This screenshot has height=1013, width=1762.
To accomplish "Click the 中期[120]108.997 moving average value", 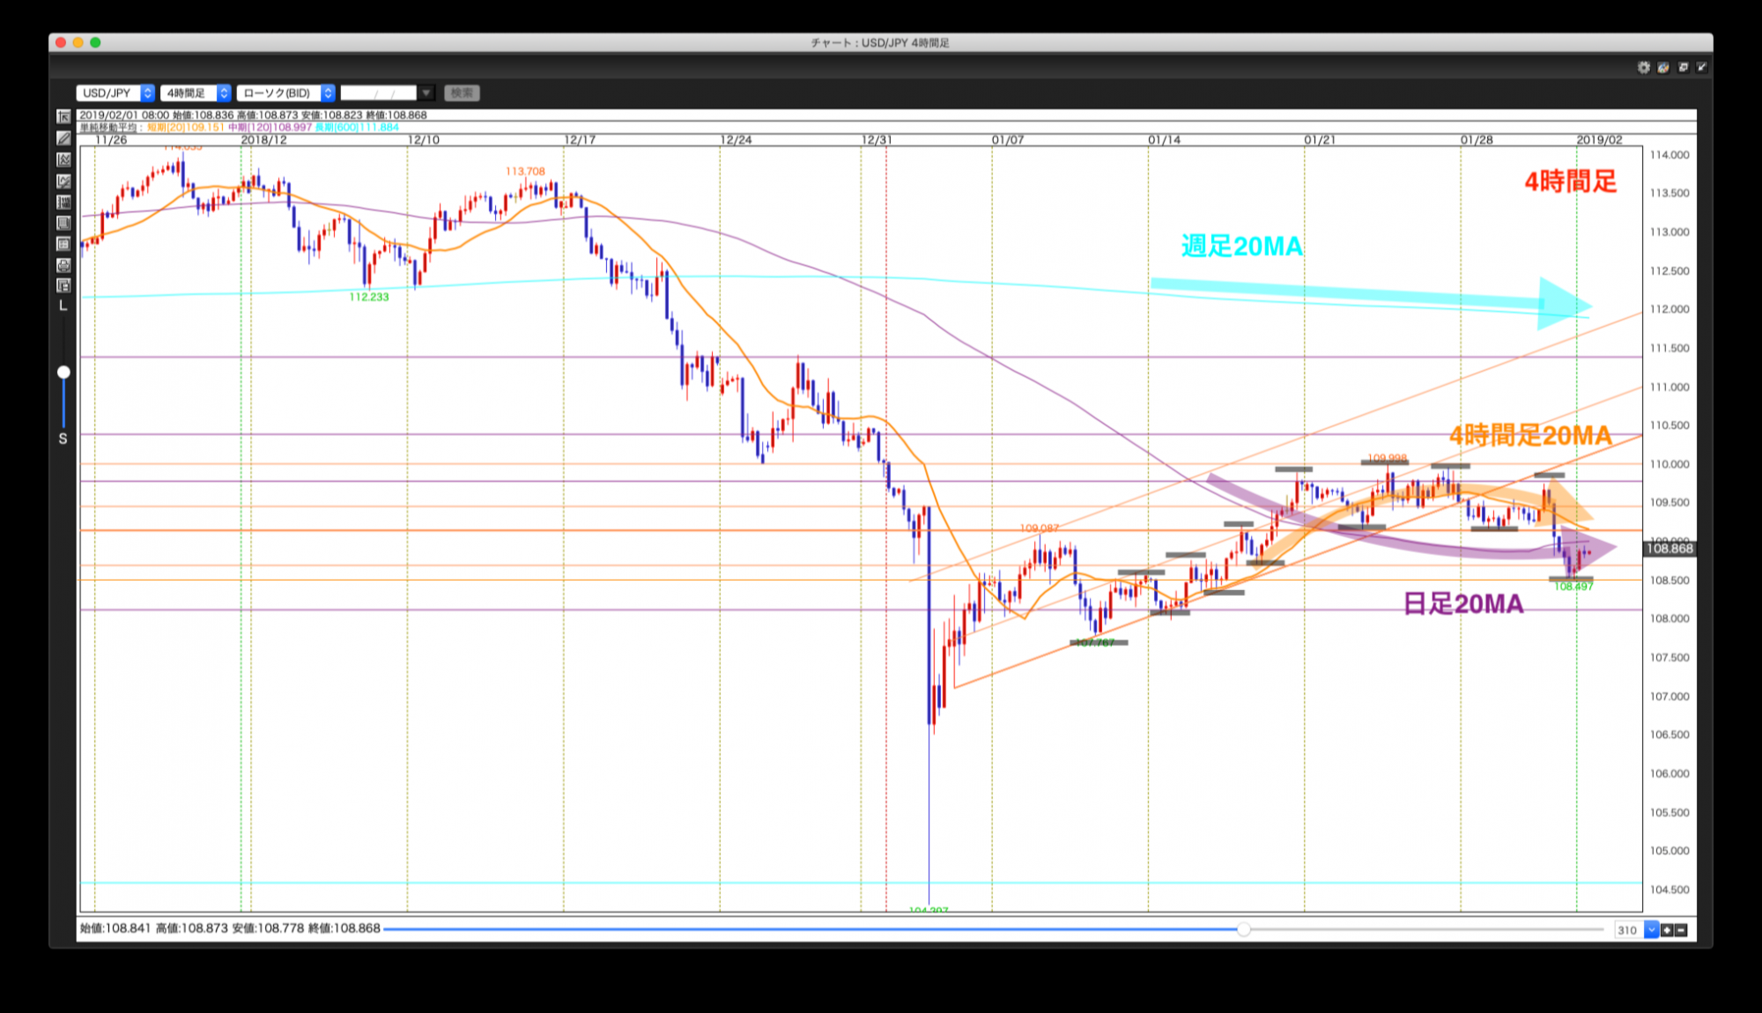I will click(270, 128).
